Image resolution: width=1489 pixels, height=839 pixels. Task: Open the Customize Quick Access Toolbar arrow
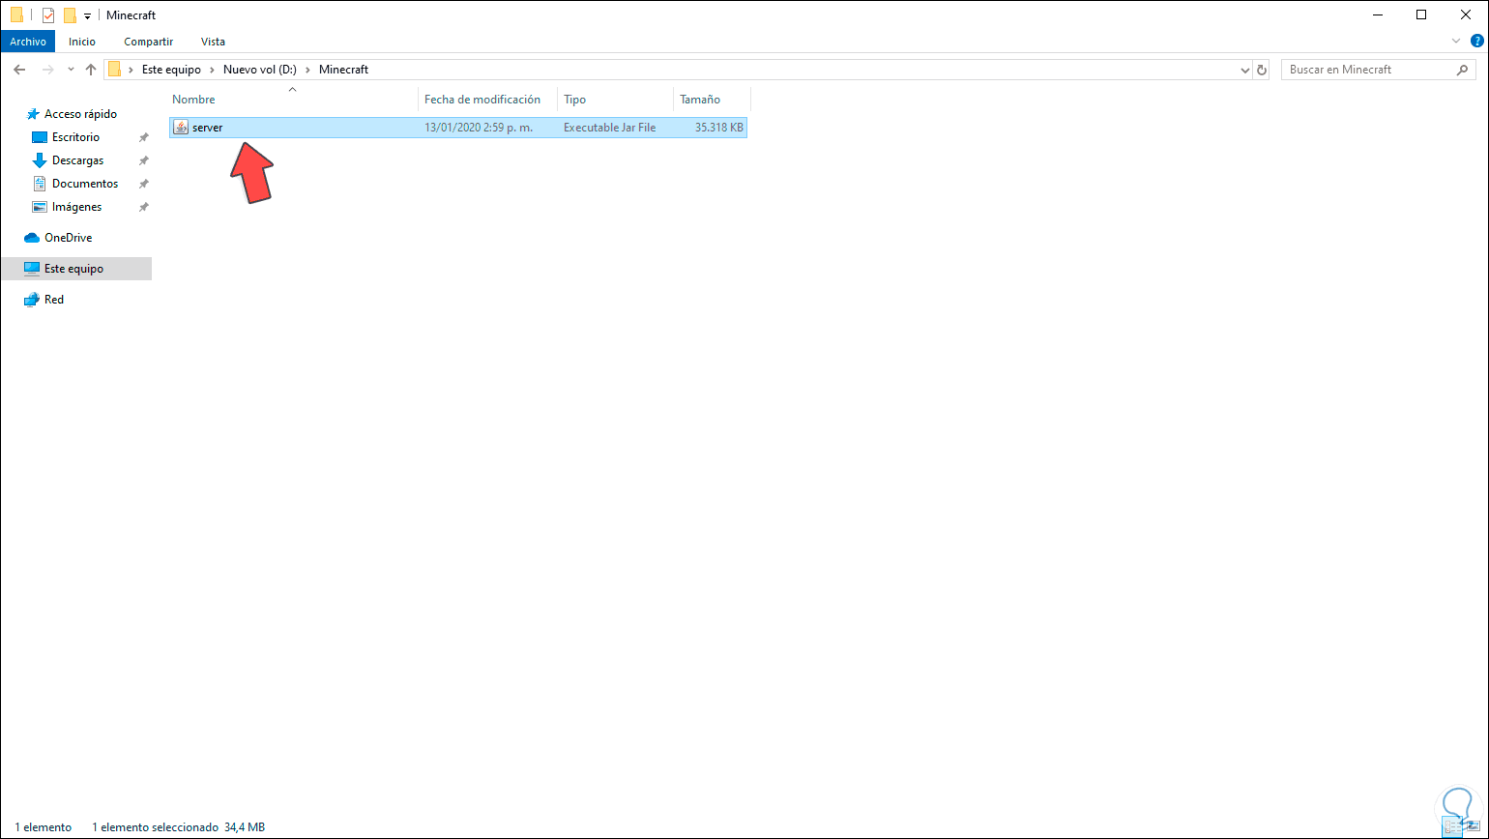click(87, 16)
